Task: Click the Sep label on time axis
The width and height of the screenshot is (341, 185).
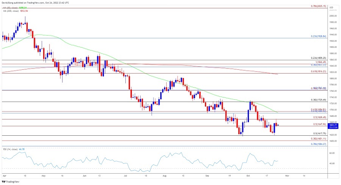Action: pos(207,176)
